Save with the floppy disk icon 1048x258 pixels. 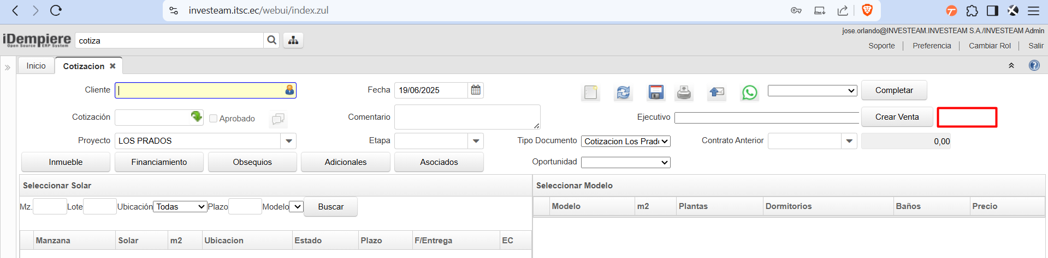655,93
